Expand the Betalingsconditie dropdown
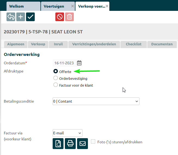Image resolution: width=178 pixels, height=155 pixels. (x=96, y=101)
